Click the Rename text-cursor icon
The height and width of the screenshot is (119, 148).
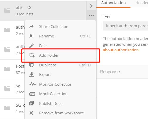tap(31, 36)
